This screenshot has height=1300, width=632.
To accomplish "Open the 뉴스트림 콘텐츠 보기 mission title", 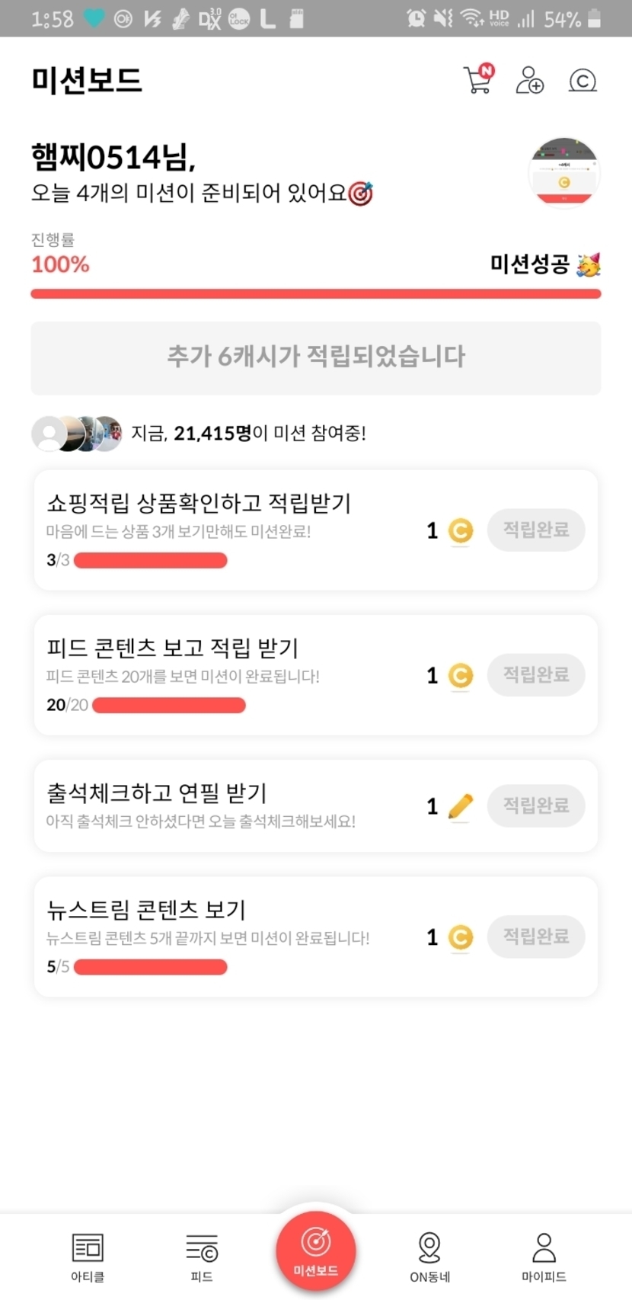I will pos(146,909).
